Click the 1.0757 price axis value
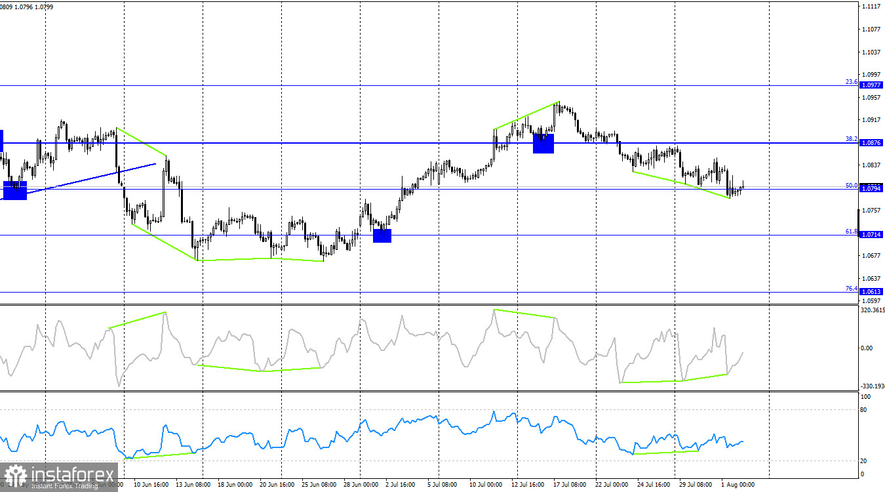This screenshot has width=885, height=492. 872,211
